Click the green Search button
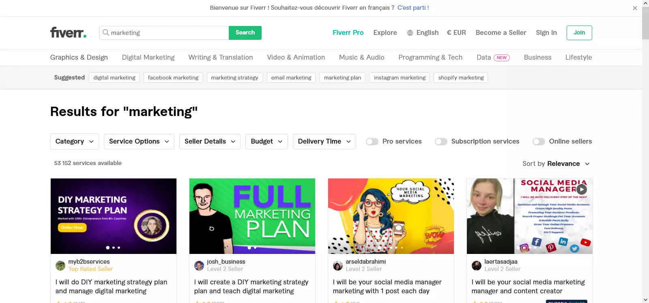 245,33
